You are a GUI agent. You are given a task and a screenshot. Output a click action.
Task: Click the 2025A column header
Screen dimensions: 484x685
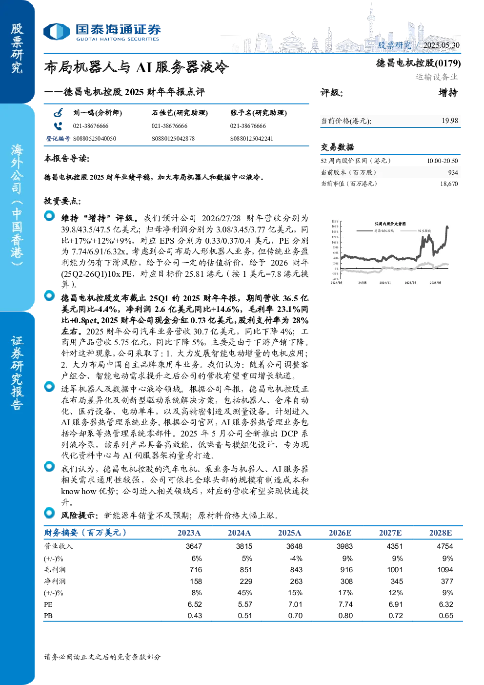coord(289,533)
